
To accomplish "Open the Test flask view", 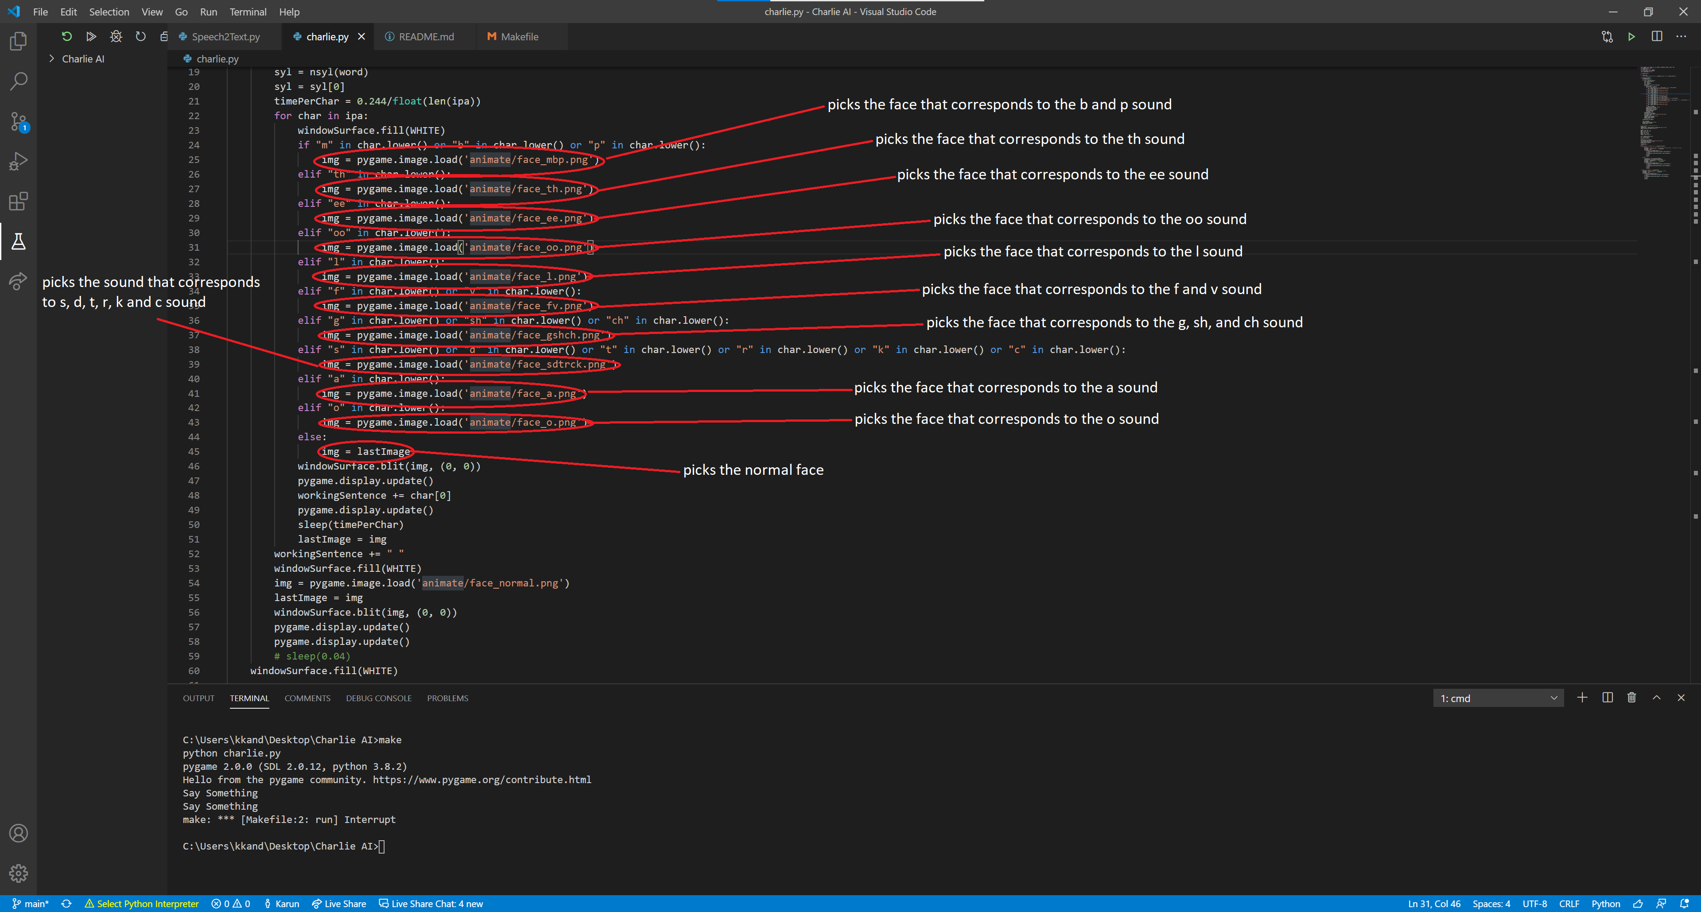I will (x=19, y=242).
